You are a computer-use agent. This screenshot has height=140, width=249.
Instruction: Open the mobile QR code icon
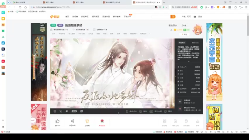pyautogui.click(x=165, y=121)
